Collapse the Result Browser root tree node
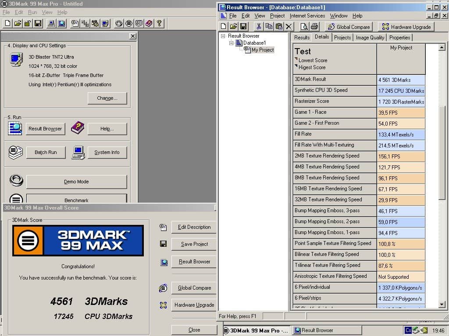 223,36
